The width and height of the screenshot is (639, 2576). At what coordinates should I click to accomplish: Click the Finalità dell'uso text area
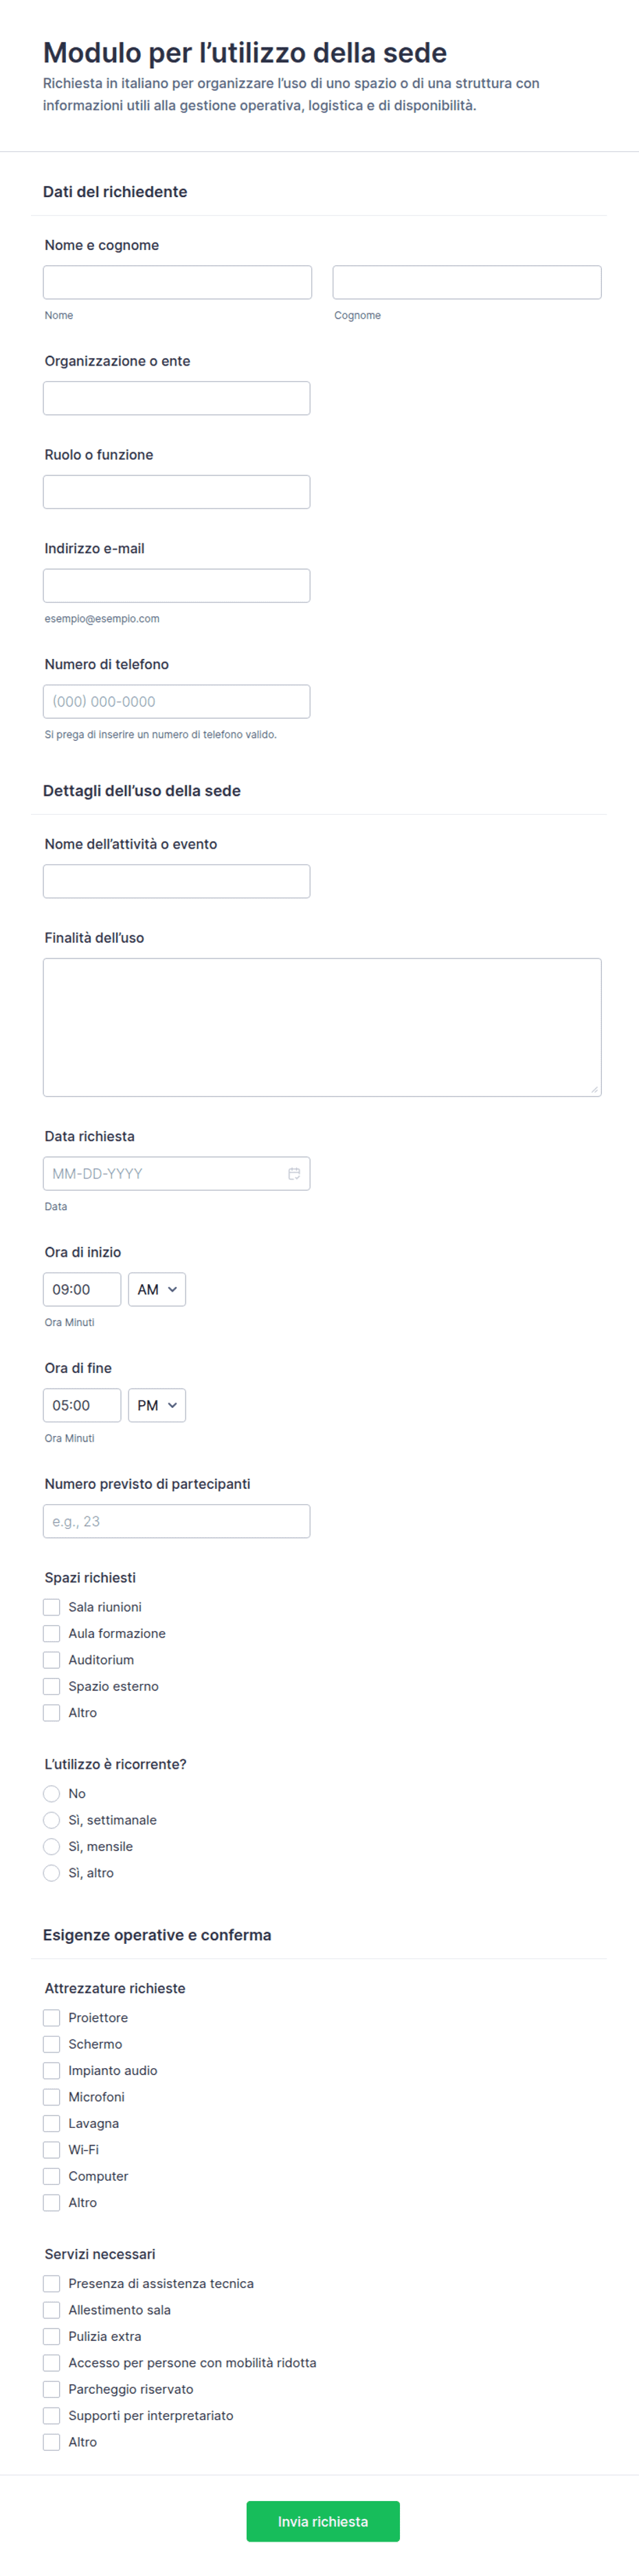pos(322,1027)
